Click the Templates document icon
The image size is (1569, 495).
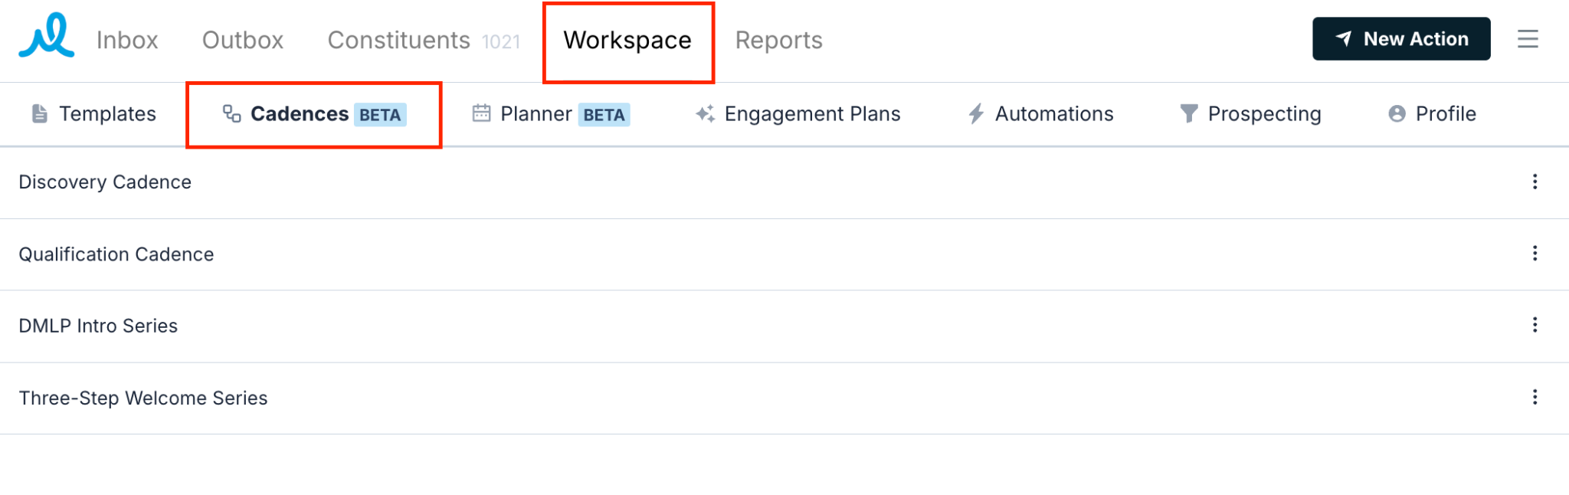coord(40,114)
